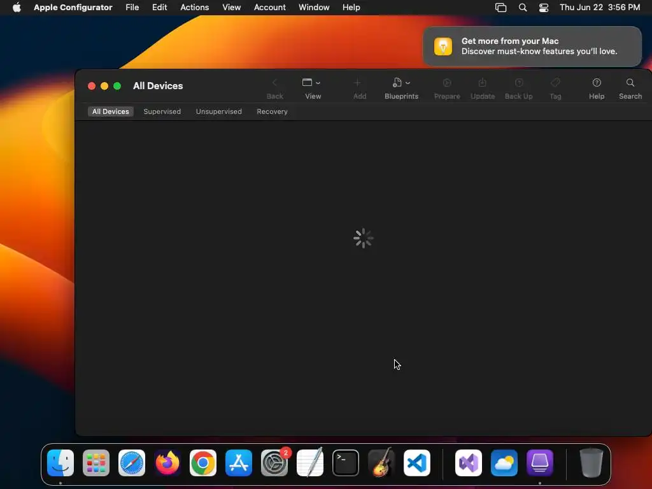Open the View toolbar dropdown
652x489 pixels.
coord(313,89)
